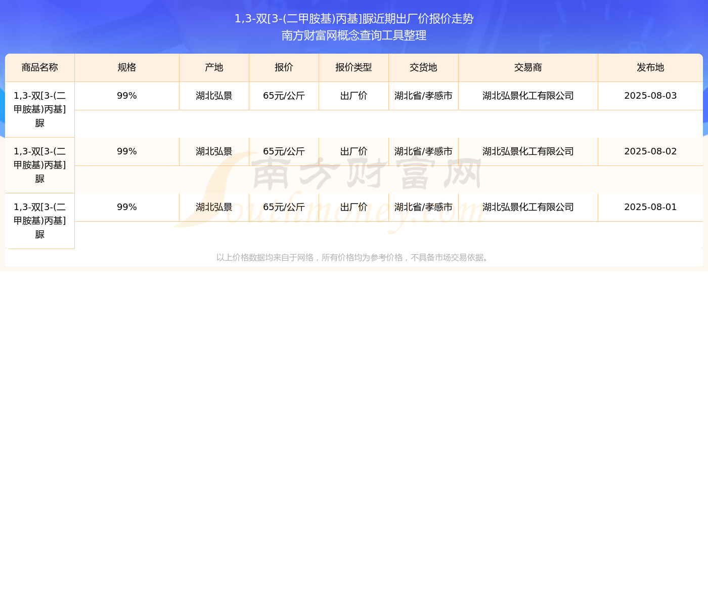This screenshot has height=610, width=708.
Task: Click the 99% spec in 2025-08-03 row
Action: [127, 96]
